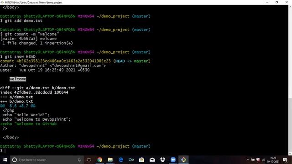This screenshot has width=292, height=164.
Task: Open Zoom from the taskbar
Action: tap(173, 160)
